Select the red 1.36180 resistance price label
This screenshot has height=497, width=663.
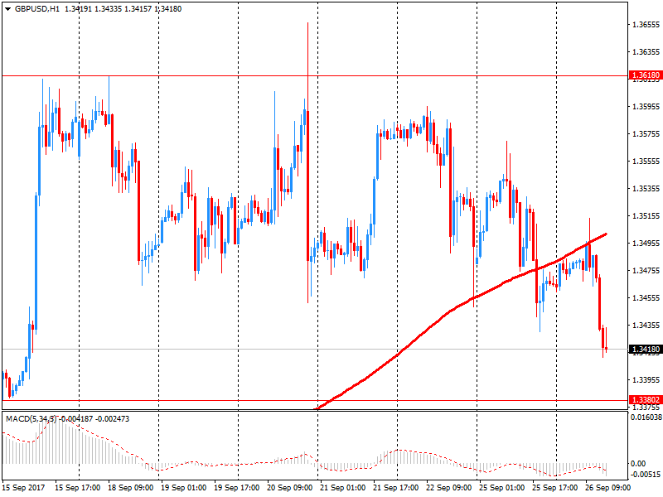(646, 75)
